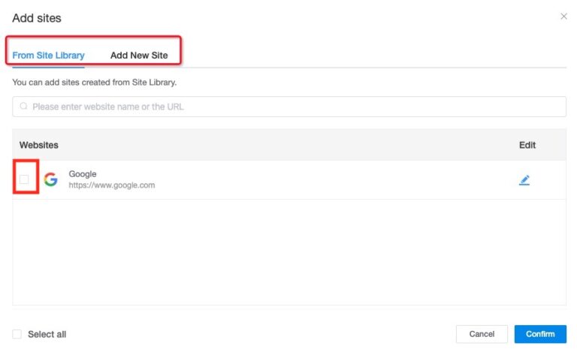The width and height of the screenshot is (577, 355).
Task: Click the 'Add sites' dialog title
Action: 37,17
